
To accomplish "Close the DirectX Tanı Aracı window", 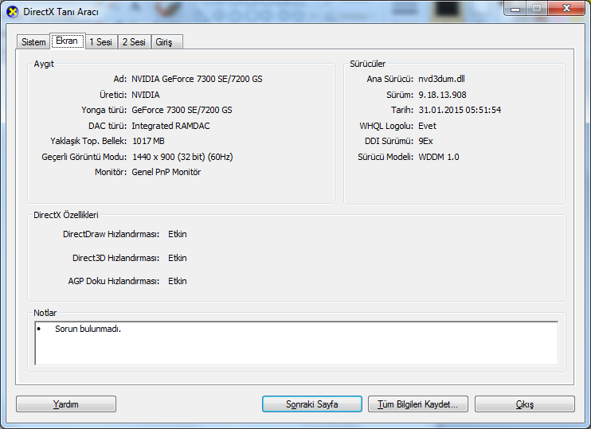I will click(x=566, y=8).
